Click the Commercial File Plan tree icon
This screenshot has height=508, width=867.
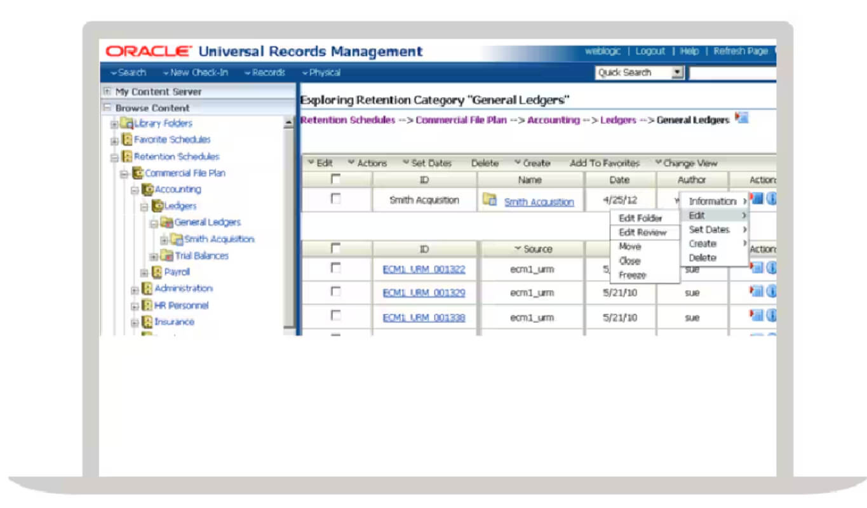tap(138, 173)
